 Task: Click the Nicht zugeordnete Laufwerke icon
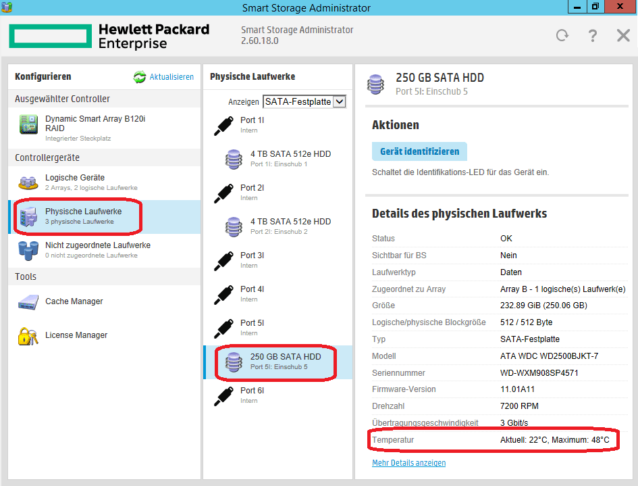[x=28, y=251]
